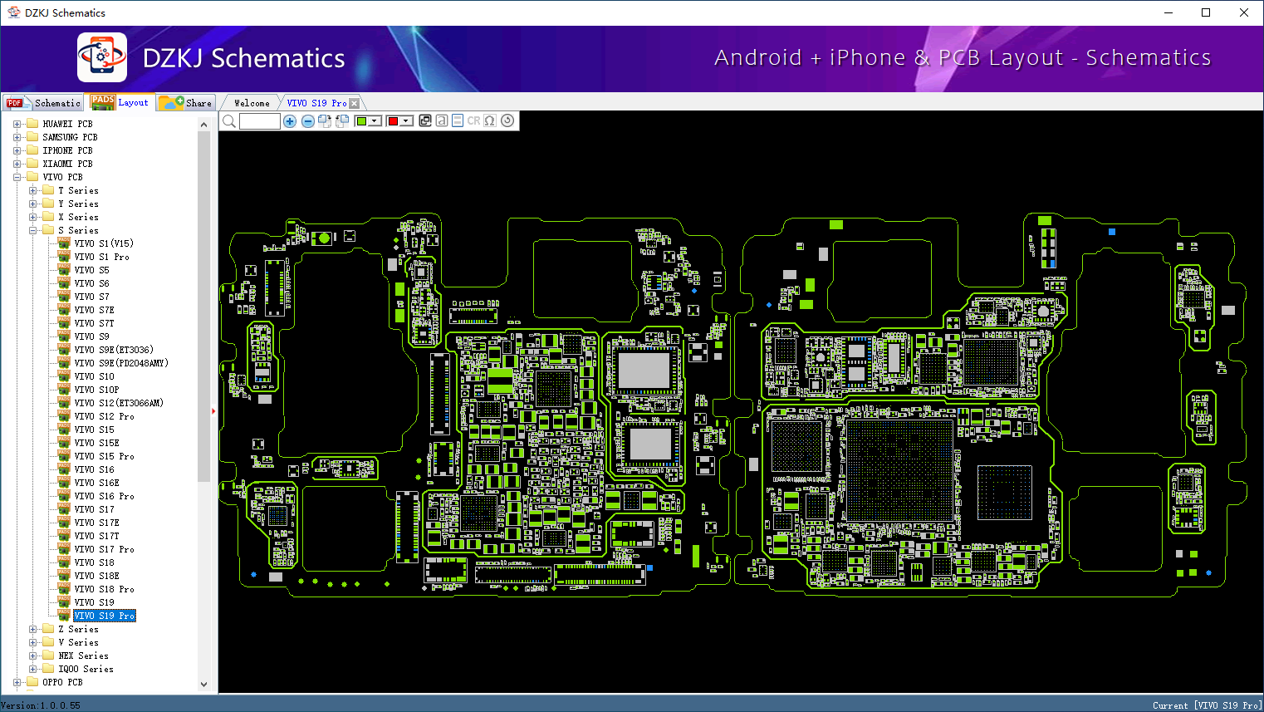Expand the OPPO PCB folder

tap(17, 682)
